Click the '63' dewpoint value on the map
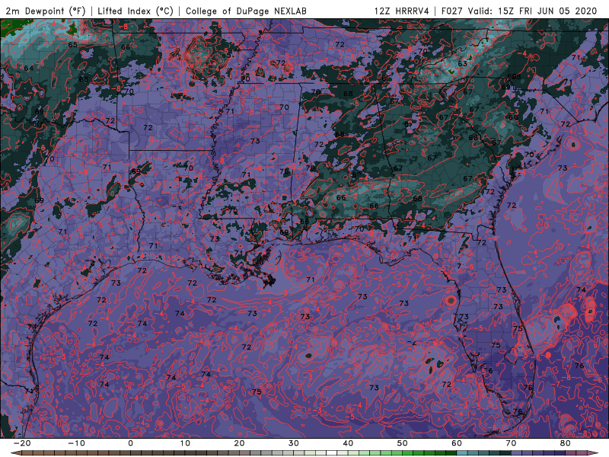 point(462,64)
